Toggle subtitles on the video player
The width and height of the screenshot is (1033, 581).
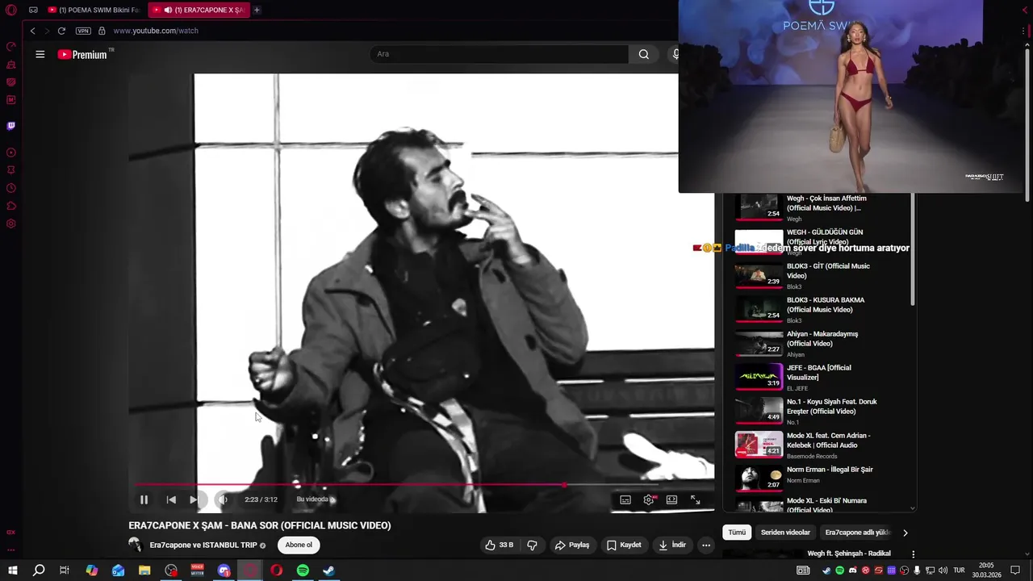tap(625, 499)
